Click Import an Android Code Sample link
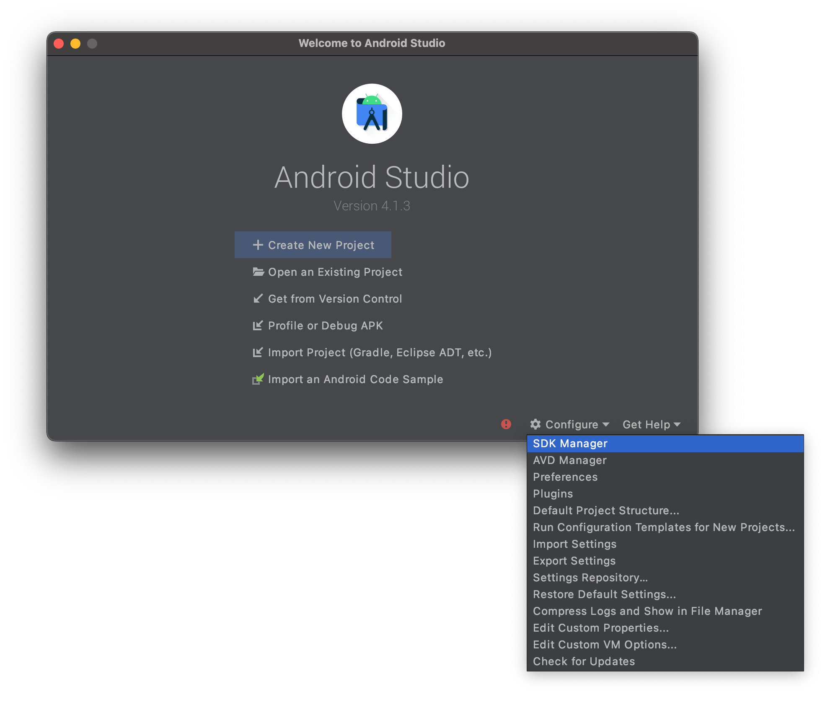This screenshot has width=838, height=710. tap(355, 379)
